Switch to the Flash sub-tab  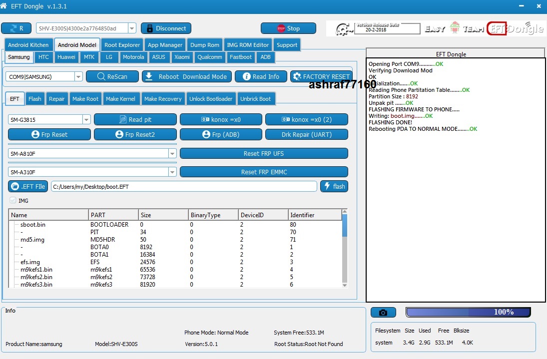35,99
